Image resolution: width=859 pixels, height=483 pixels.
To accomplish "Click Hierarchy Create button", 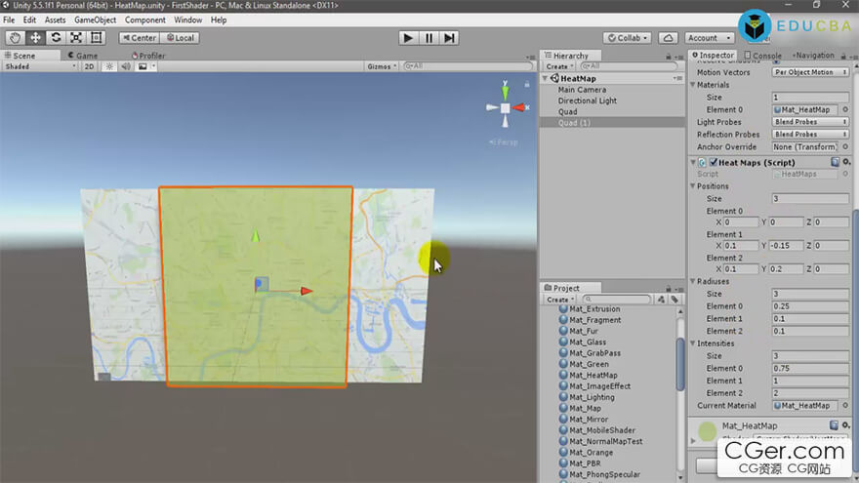I will tap(558, 66).
